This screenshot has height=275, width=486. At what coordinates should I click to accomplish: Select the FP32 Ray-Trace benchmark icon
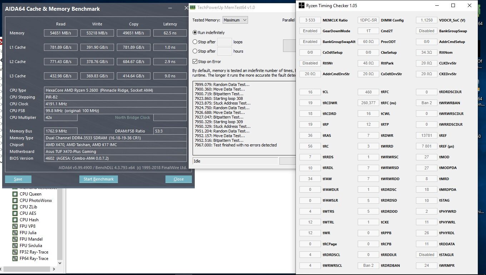15,252
